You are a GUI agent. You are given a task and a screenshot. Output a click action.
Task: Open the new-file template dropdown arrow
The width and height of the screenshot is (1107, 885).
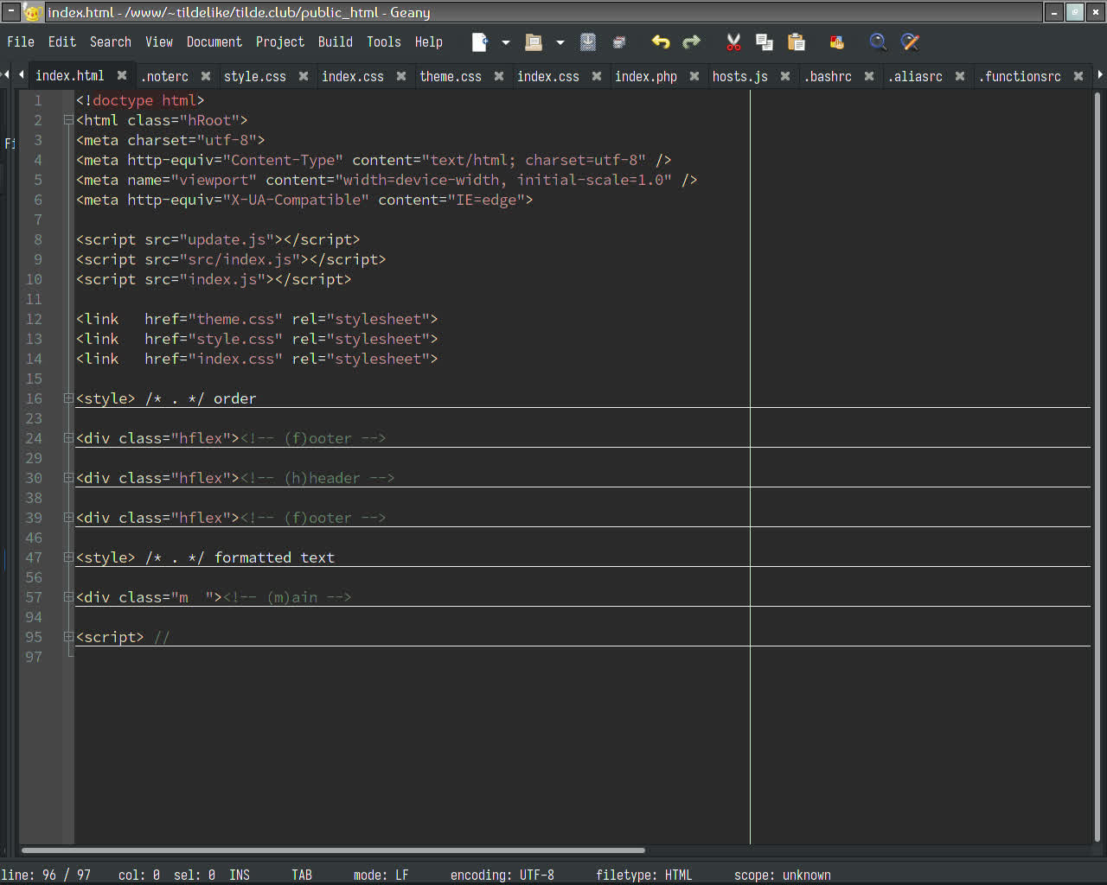coord(506,42)
